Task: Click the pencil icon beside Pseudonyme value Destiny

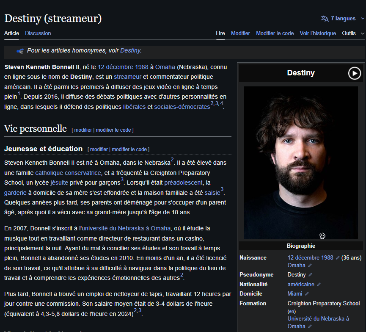Action: click(x=310, y=275)
